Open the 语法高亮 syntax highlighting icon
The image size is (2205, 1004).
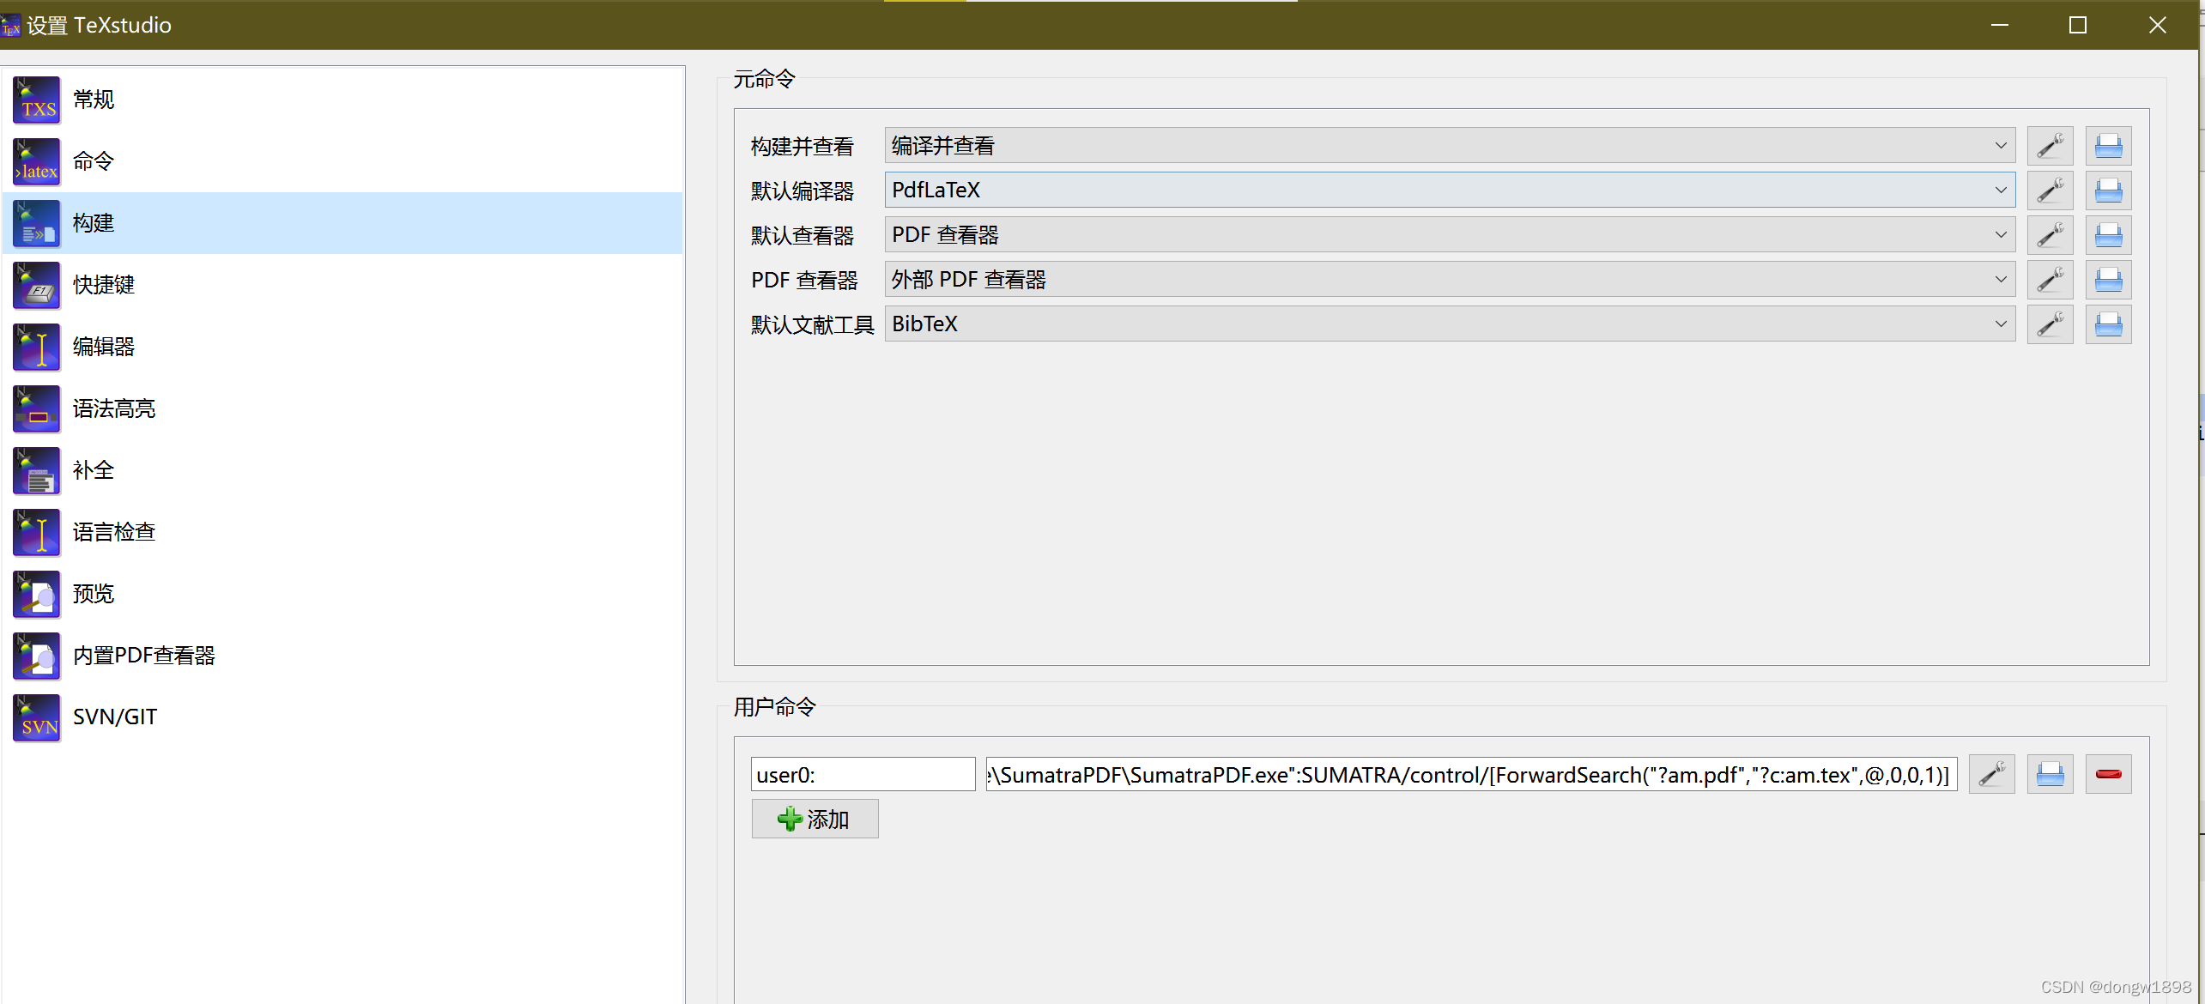coord(37,408)
